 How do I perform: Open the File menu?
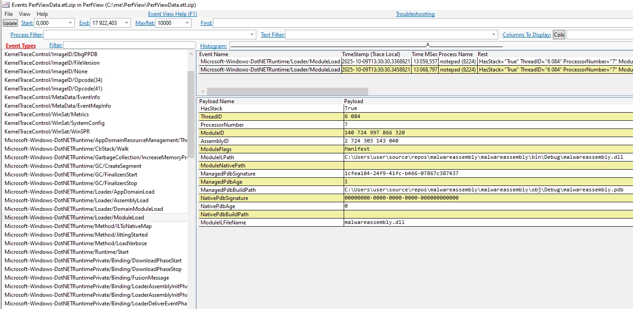[8, 14]
